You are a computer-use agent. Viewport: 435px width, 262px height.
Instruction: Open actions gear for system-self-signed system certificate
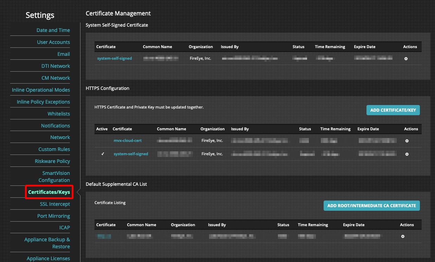(x=406, y=59)
